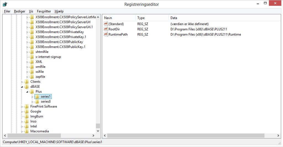This screenshot has width=283, height=147.
Task: Click the folder icon of xhtmlfile key
Action: (32, 52)
